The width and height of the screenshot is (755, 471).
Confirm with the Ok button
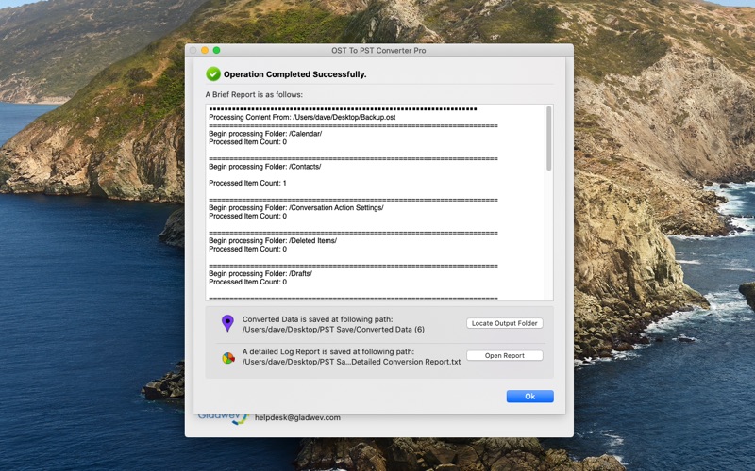click(x=529, y=397)
